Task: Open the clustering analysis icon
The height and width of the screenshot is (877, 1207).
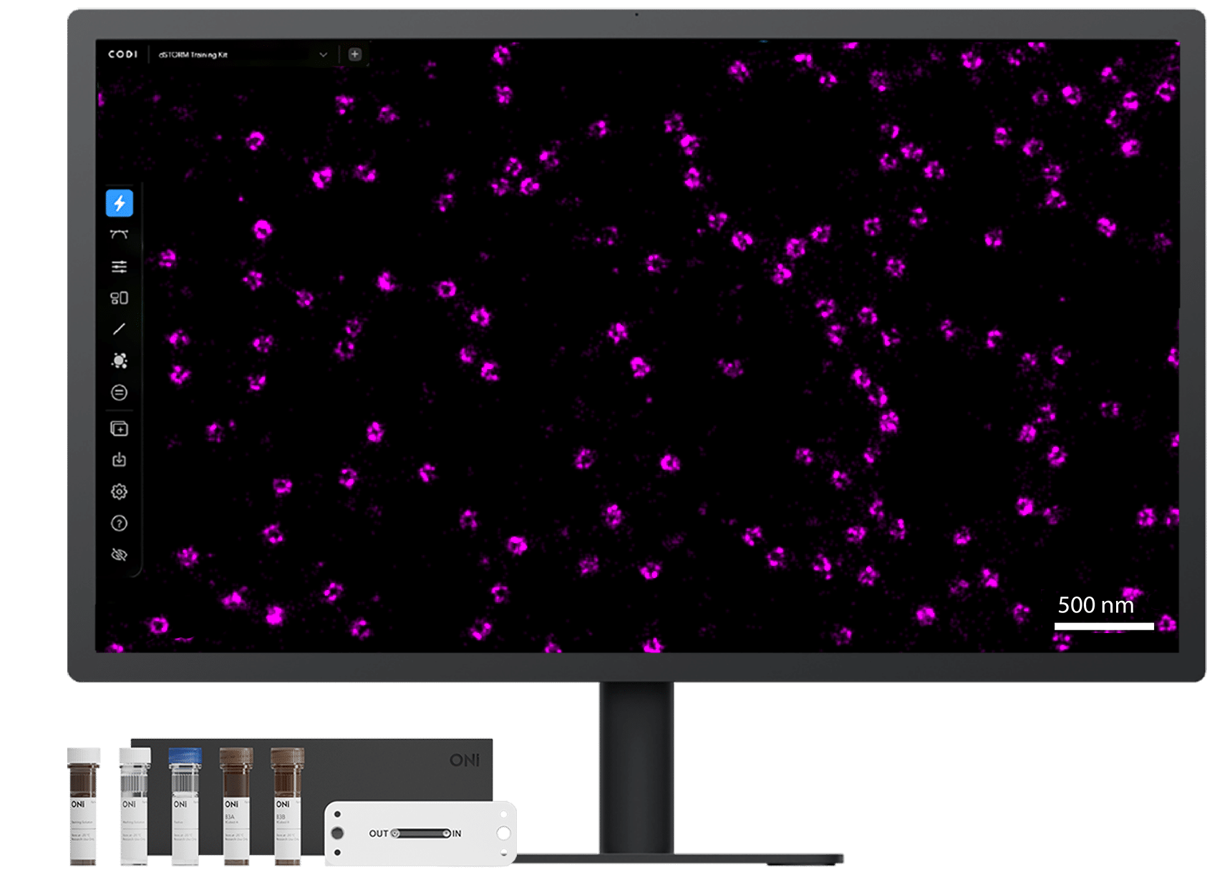Action: pyautogui.click(x=120, y=361)
